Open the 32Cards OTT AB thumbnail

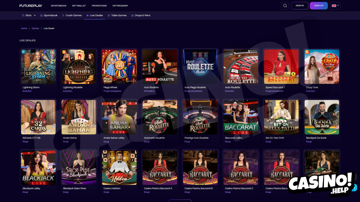(38, 117)
